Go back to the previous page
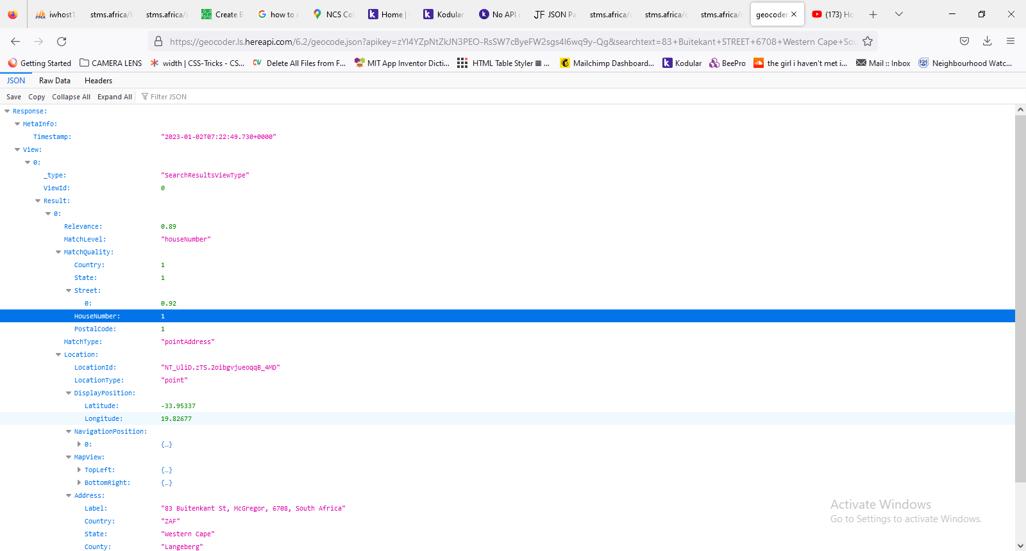Image resolution: width=1026 pixels, height=551 pixels. tap(15, 42)
